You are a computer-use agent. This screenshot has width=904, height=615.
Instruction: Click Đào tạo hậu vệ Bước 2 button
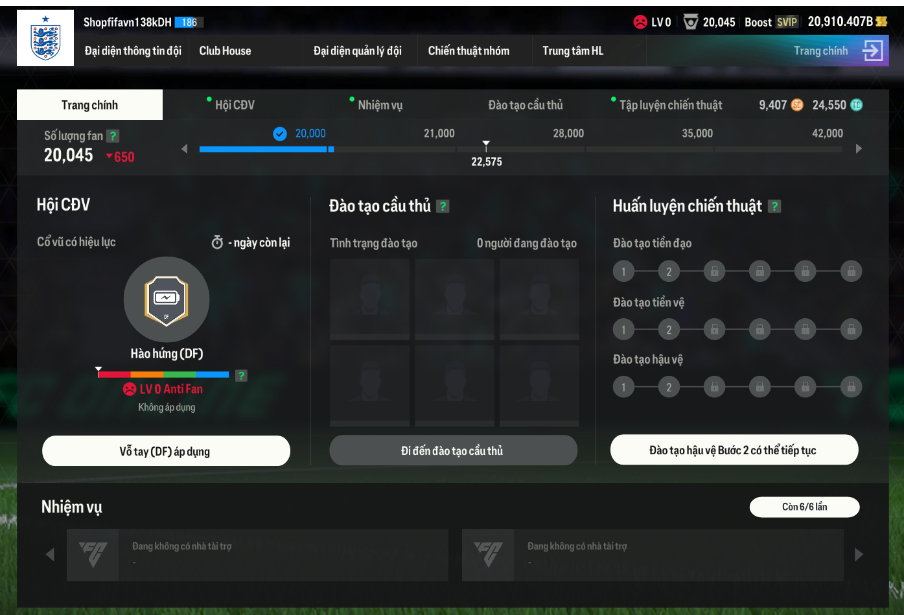(x=734, y=450)
